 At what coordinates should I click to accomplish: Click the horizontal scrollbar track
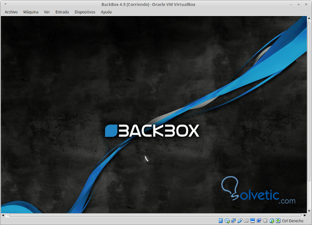[x=155, y=215]
